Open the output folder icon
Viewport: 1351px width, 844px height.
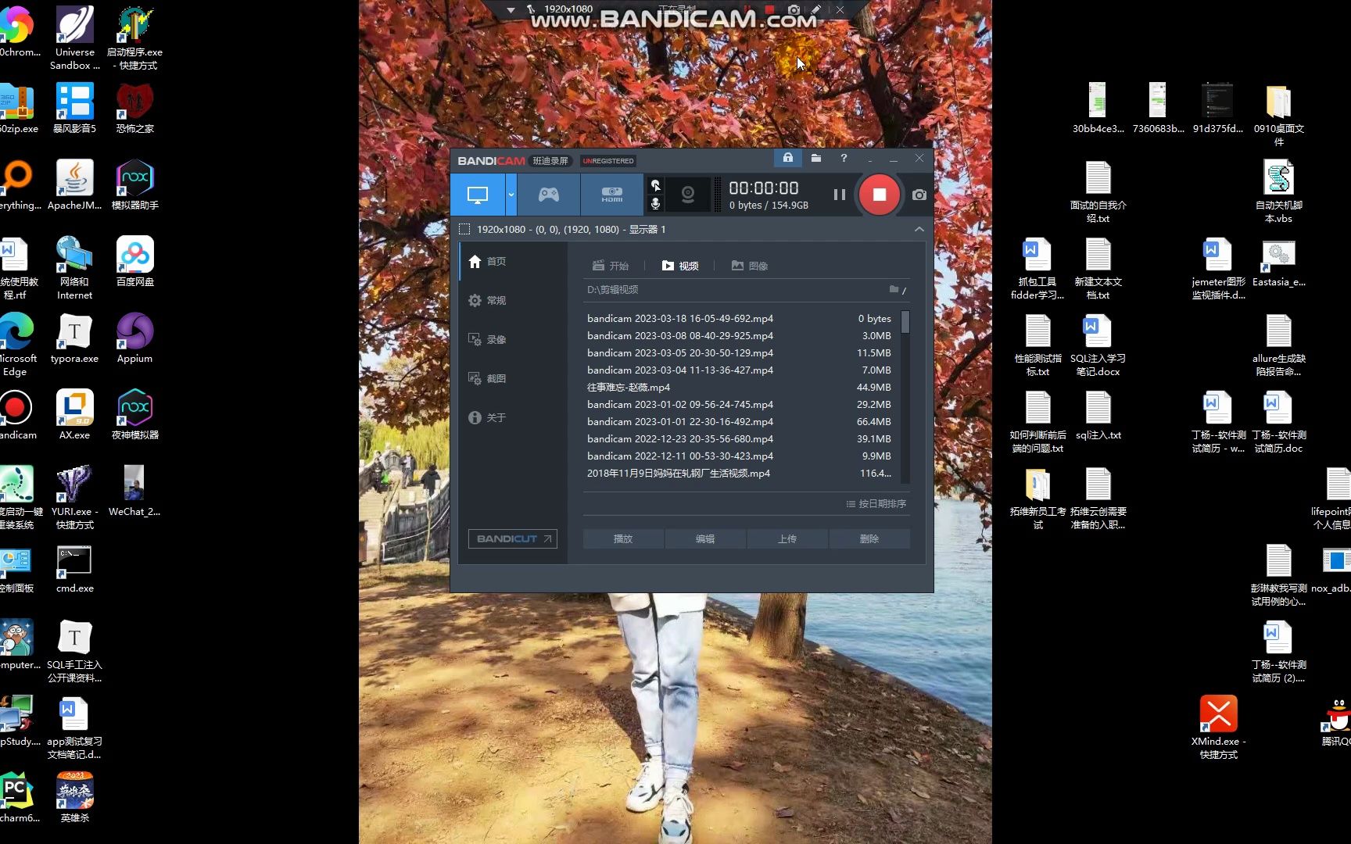click(815, 158)
